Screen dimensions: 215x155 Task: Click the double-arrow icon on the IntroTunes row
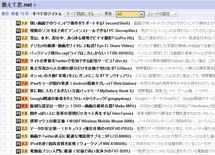coord(11,113)
